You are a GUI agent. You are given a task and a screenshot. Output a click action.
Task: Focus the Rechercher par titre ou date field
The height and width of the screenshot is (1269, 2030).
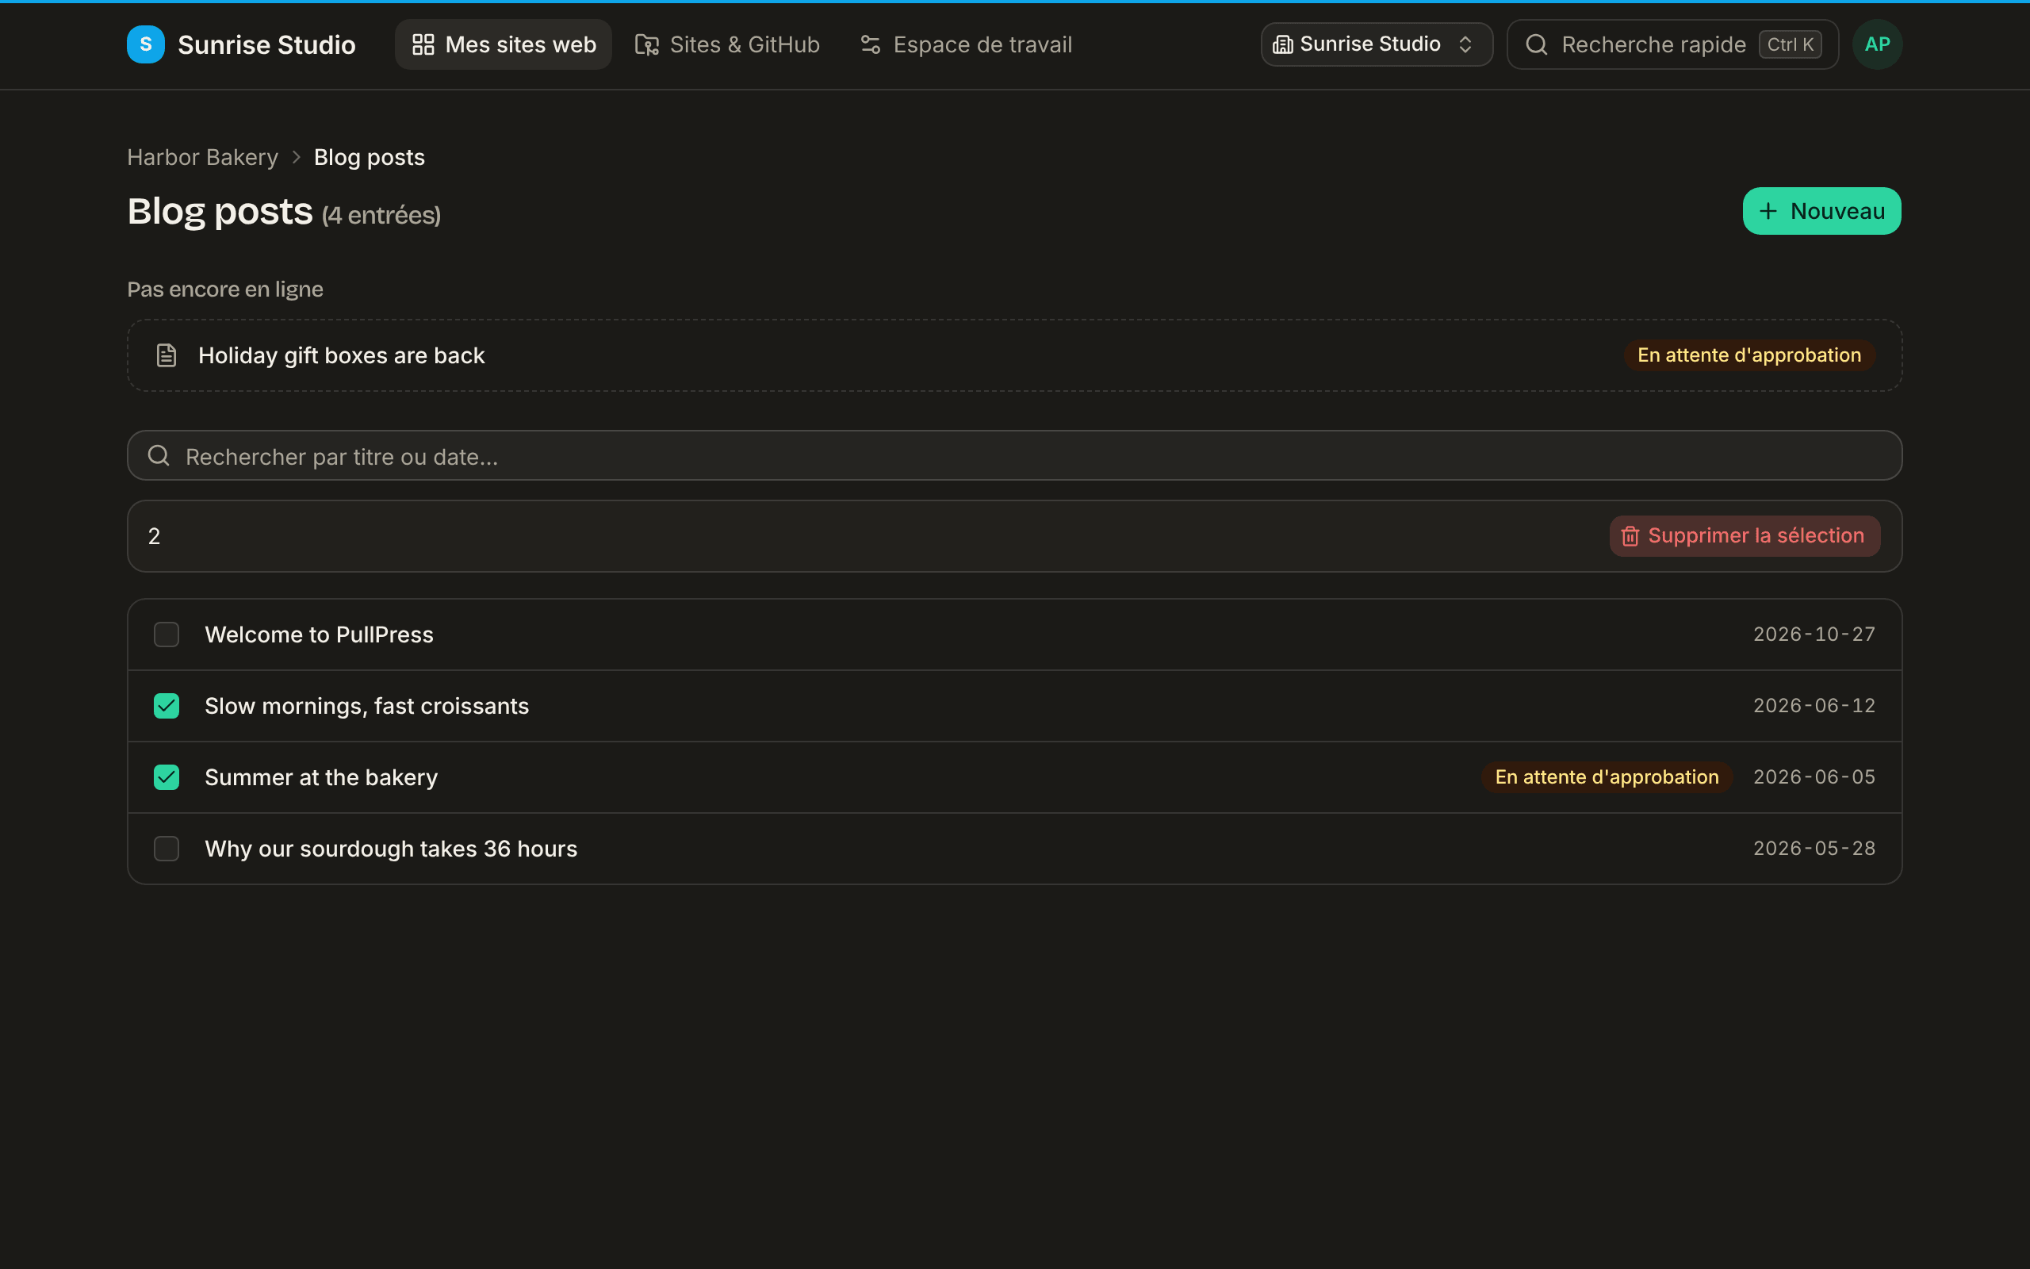tap(1014, 456)
